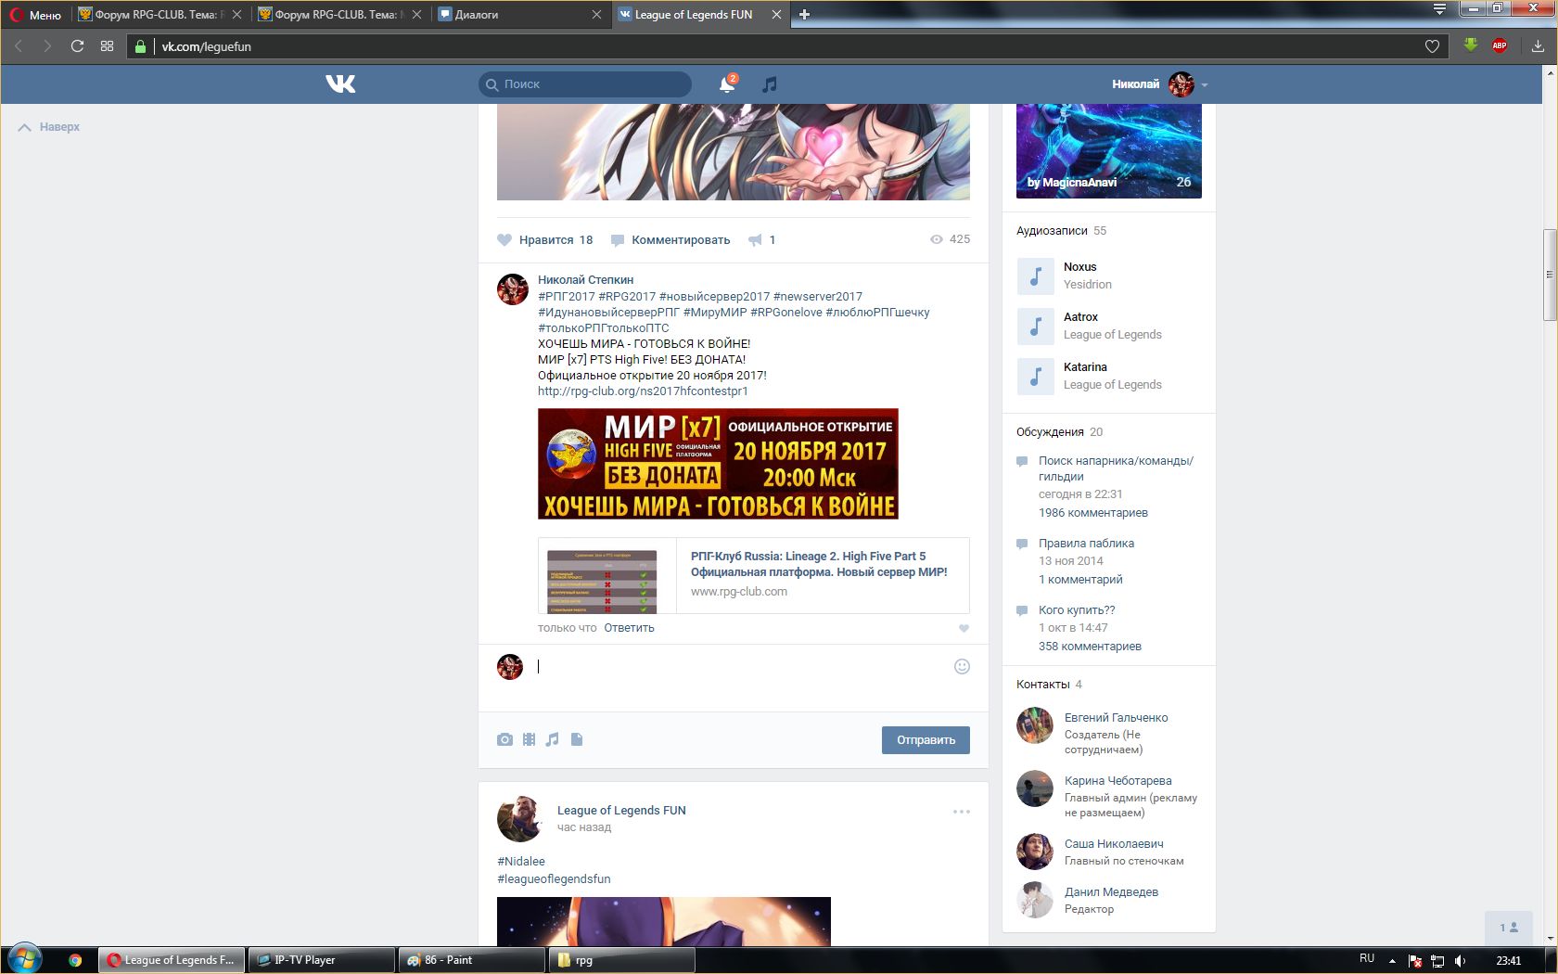Attach a photo to the comment

click(504, 739)
